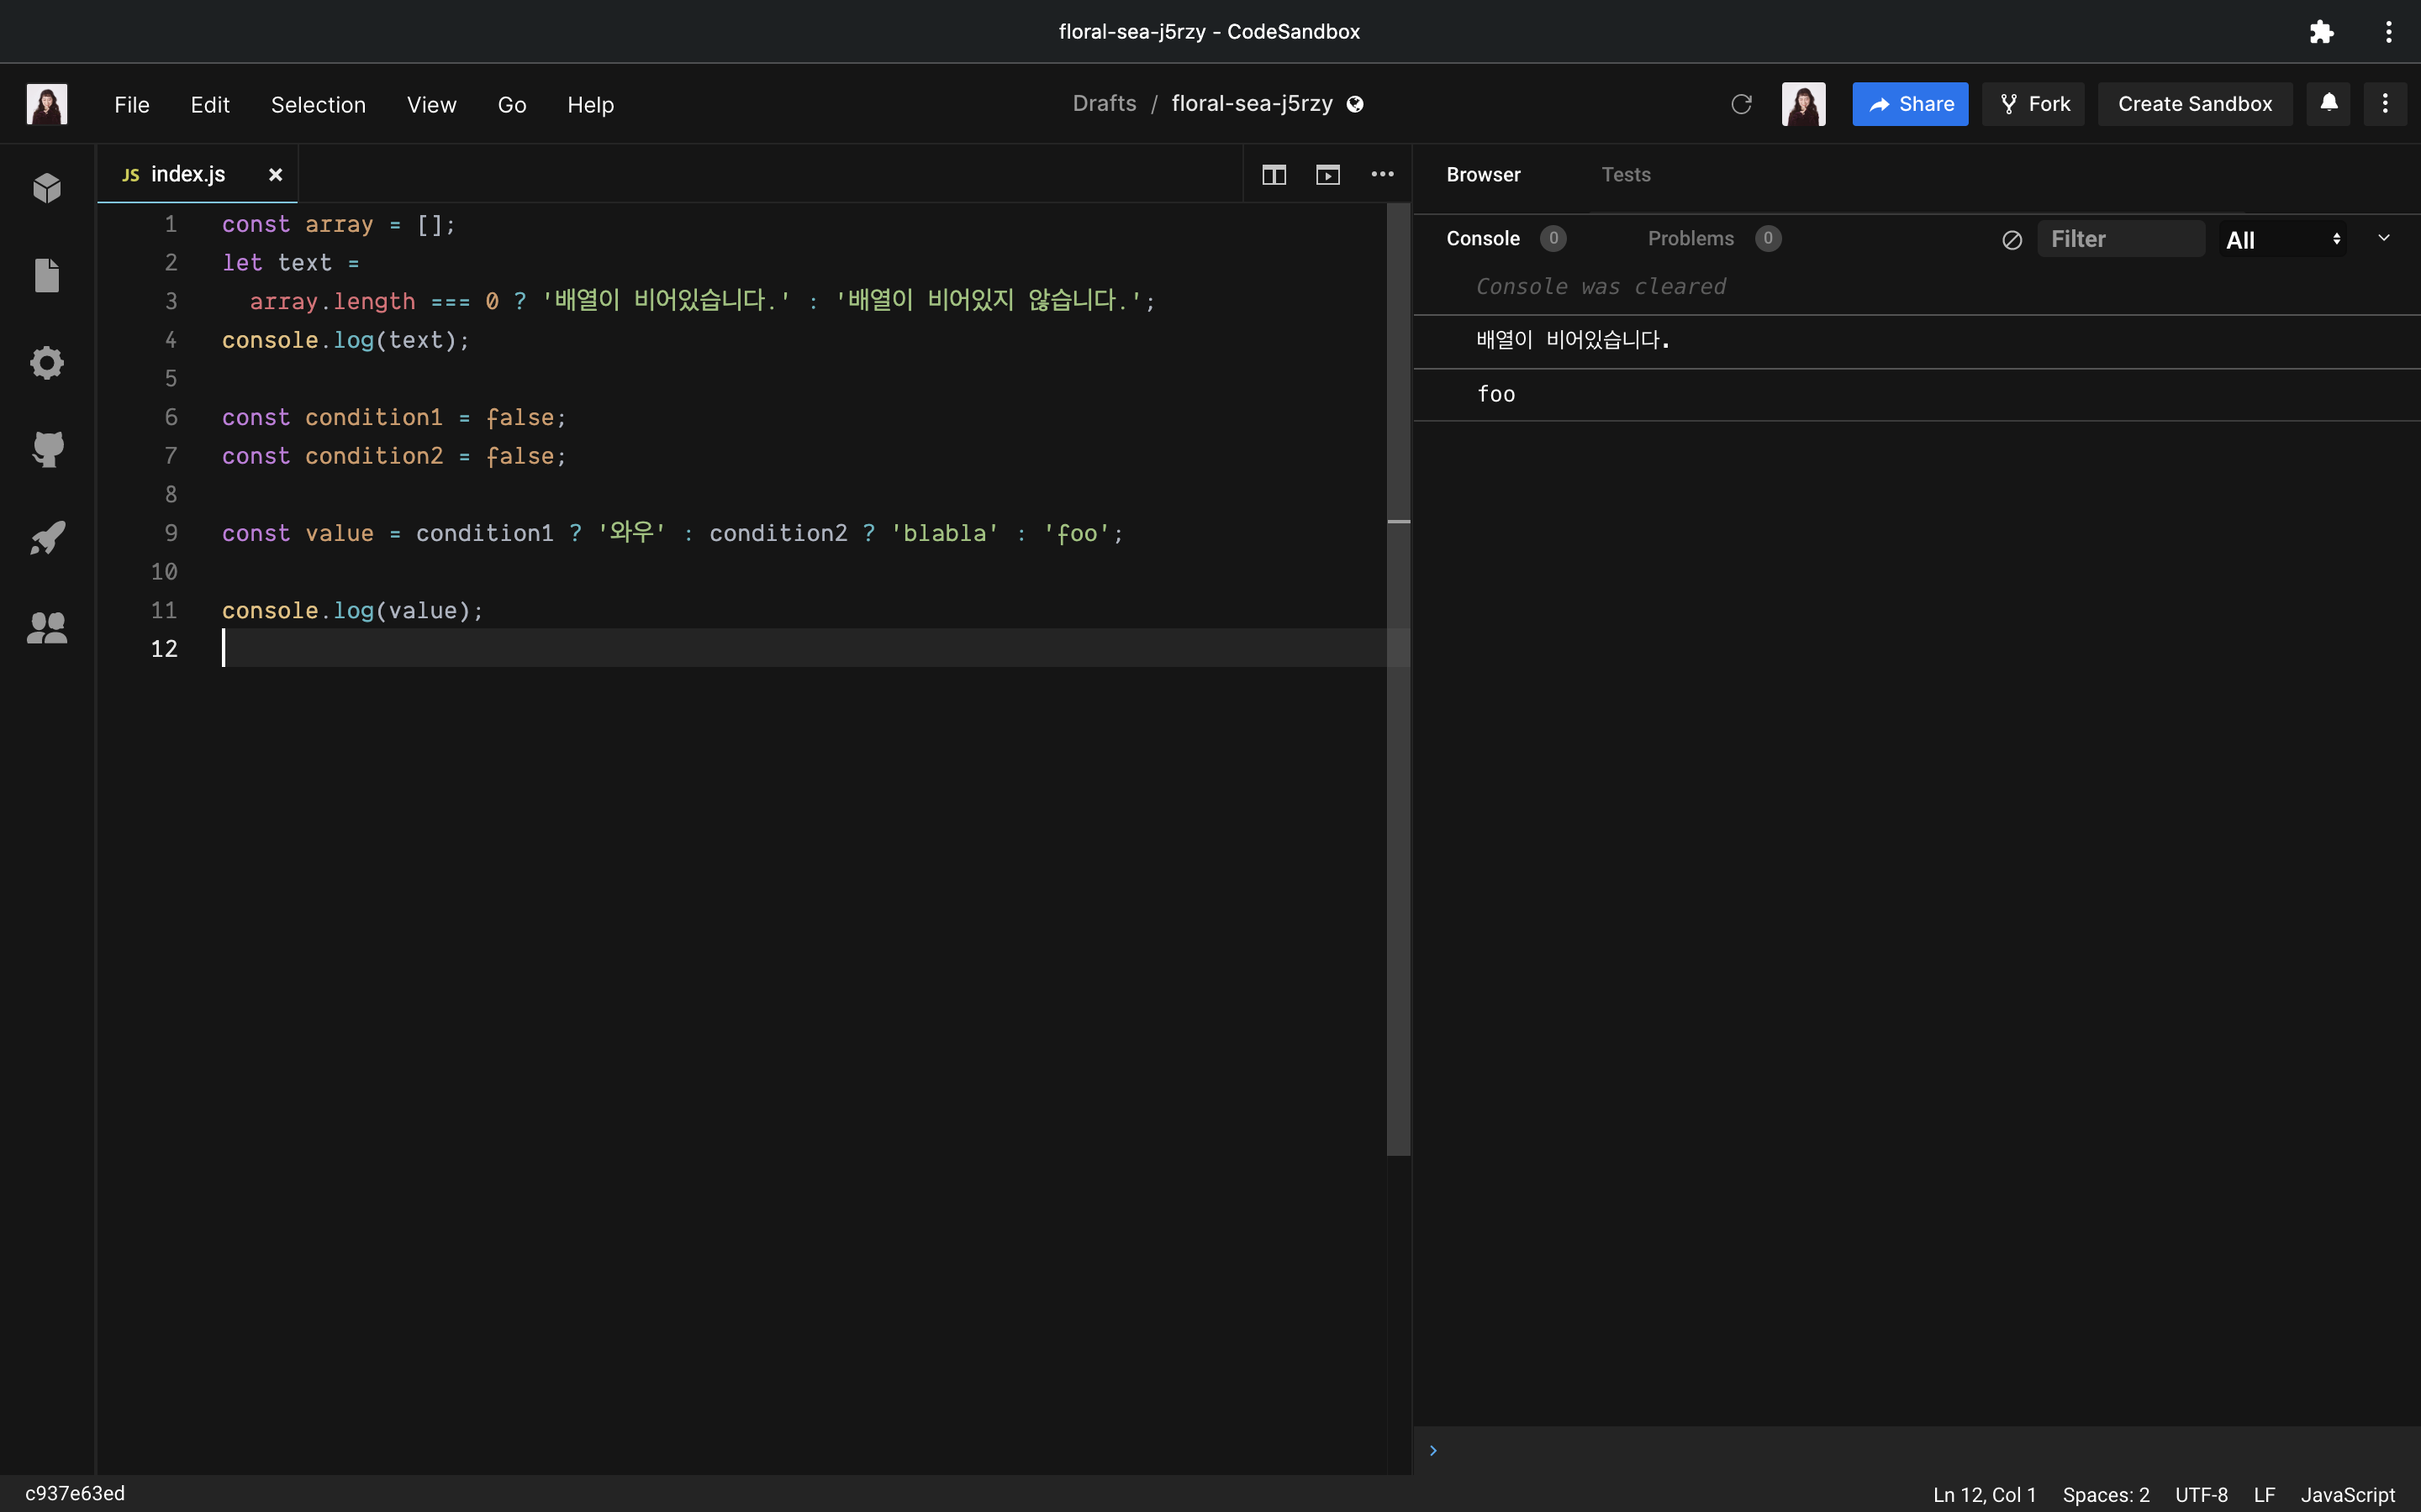Click the refresh icon in header

(1741, 104)
